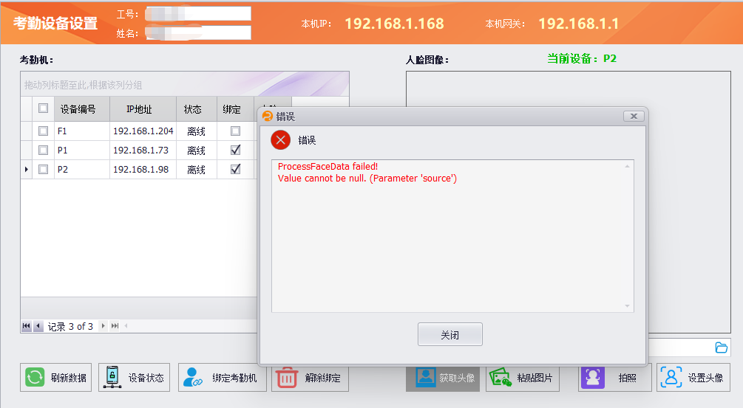This screenshot has width=743, height=408.
Task: Click the ProcessFaceData failed! error text
Action: 328,167
